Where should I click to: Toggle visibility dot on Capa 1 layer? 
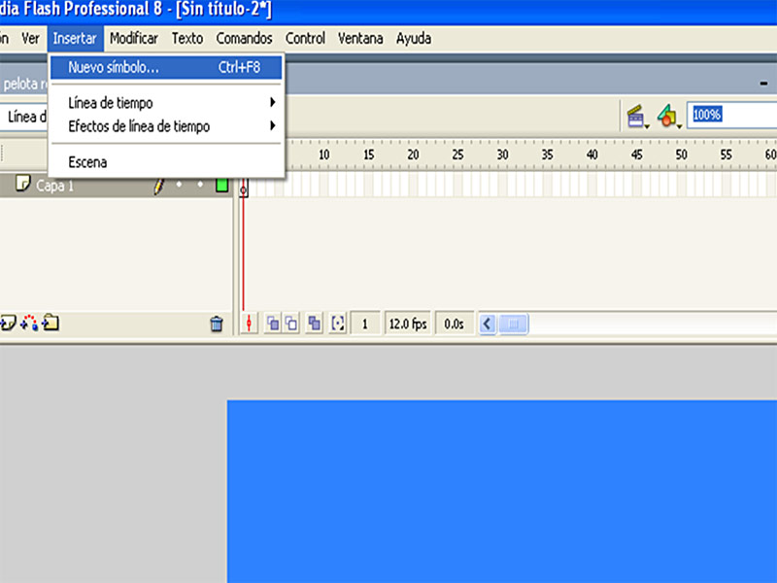click(x=180, y=184)
